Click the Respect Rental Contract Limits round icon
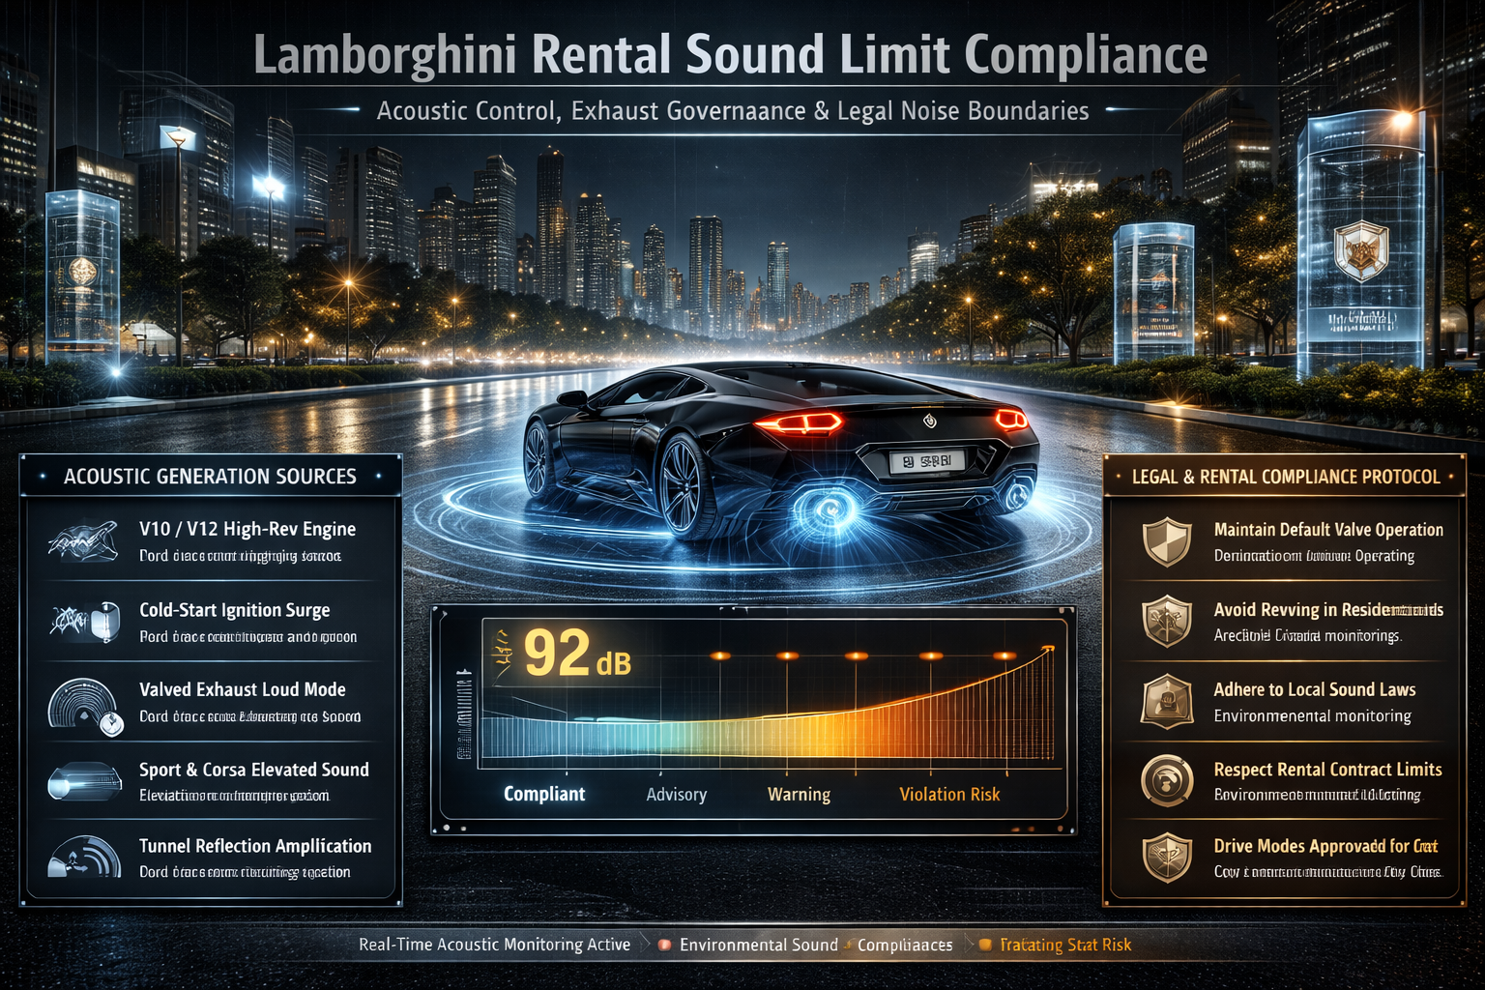This screenshot has width=1485, height=990. pos(1167,780)
